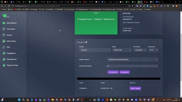Click the Credit Card payment method text
182x102 pixels.
point(127,31)
